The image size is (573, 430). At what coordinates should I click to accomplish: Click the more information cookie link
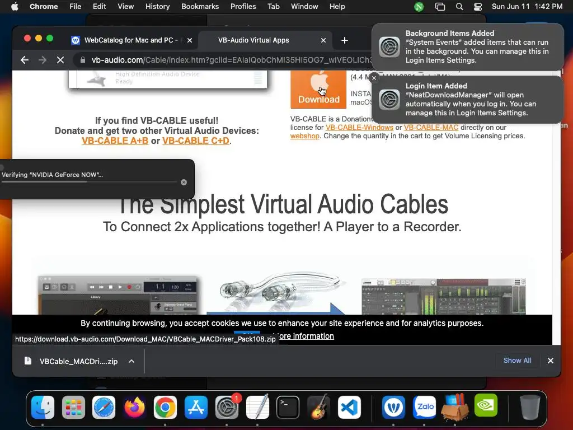point(306,336)
